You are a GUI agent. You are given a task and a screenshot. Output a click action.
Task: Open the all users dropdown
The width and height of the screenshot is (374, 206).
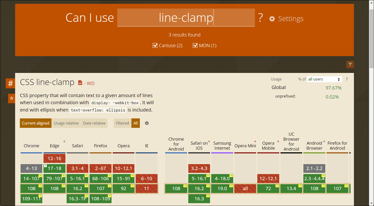click(x=324, y=79)
